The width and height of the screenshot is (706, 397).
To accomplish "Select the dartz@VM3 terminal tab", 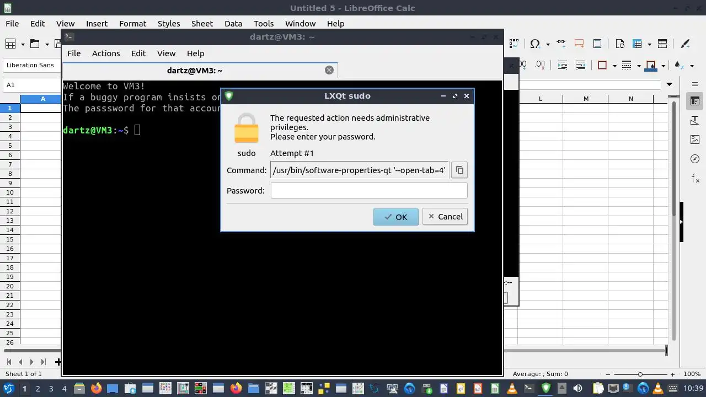I will click(194, 70).
